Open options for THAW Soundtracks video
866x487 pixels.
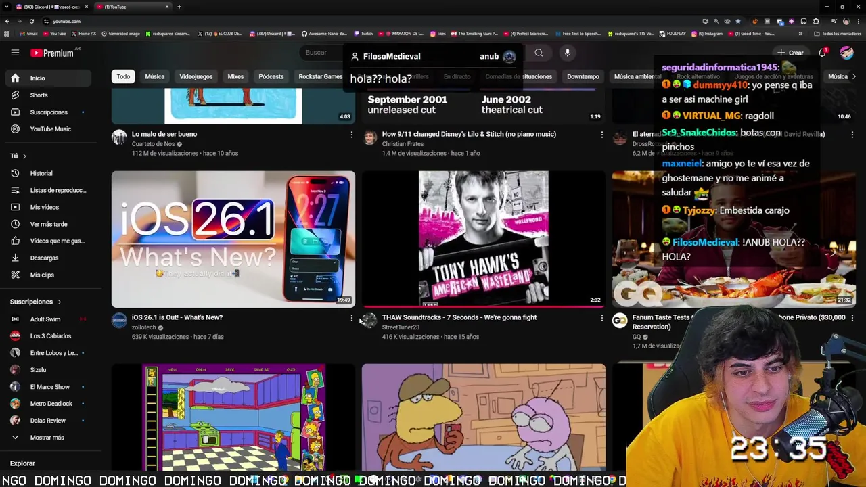tap(601, 318)
